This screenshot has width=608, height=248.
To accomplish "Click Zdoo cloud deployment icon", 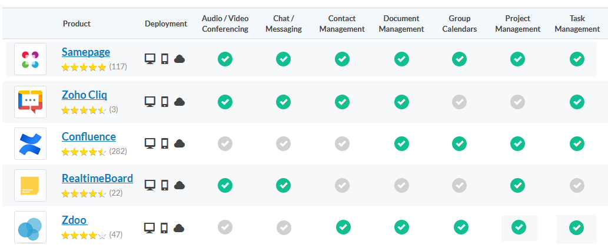I will point(179,228).
